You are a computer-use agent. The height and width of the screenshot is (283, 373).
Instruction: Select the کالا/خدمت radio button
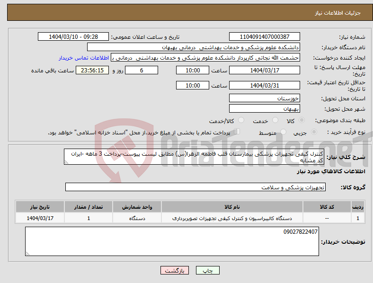[x=241, y=120]
